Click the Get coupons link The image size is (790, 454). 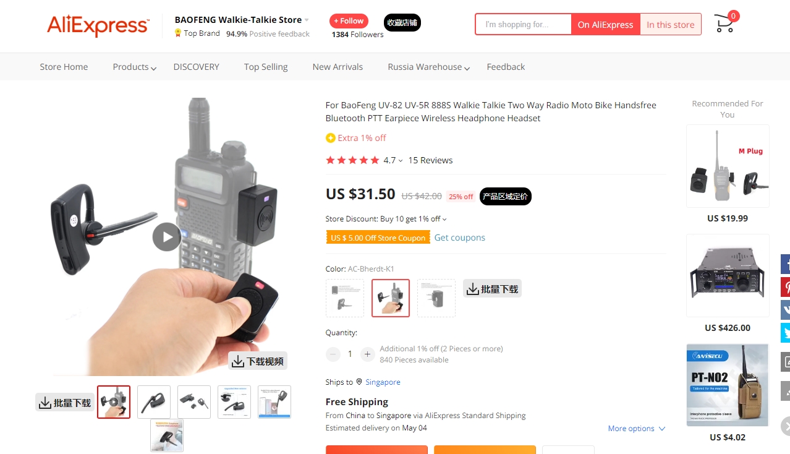click(459, 238)
